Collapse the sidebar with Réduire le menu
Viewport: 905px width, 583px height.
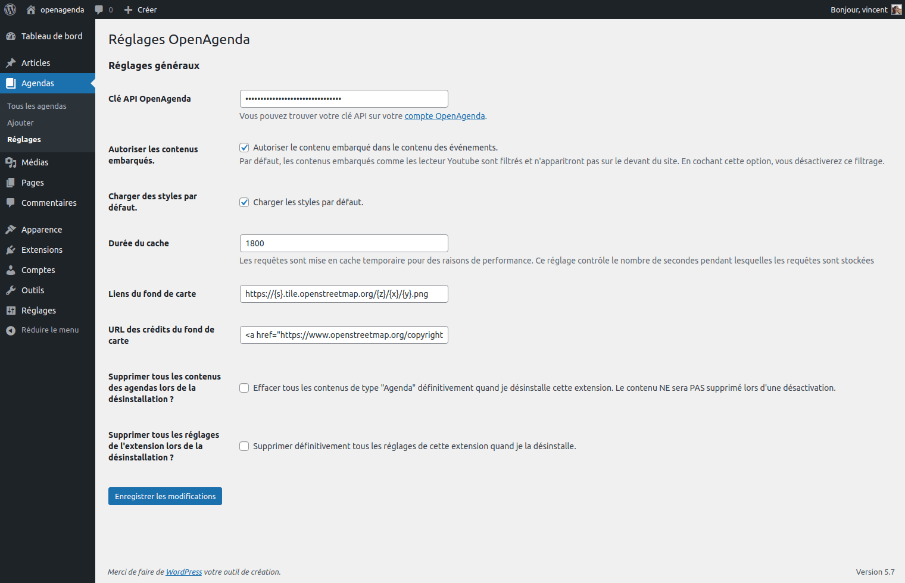pos(48,330)
